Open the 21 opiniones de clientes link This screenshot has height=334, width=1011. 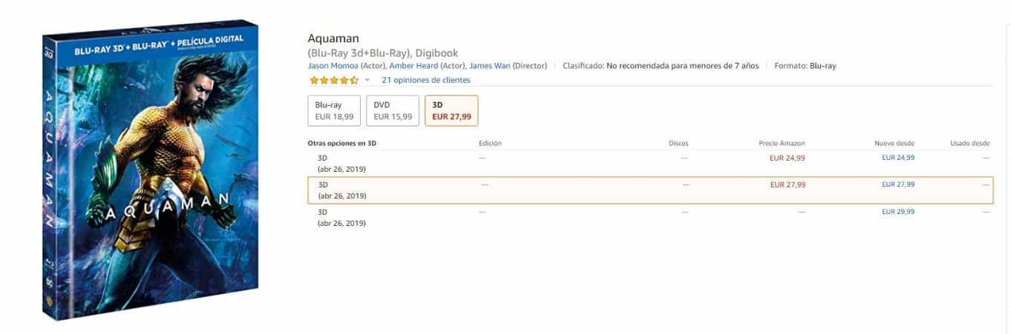(x=425, y=80)
